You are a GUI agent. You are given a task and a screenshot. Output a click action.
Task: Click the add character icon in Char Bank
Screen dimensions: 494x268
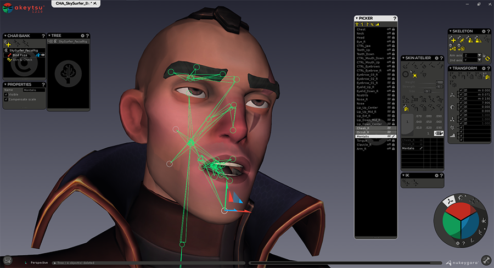click(8, 44)
